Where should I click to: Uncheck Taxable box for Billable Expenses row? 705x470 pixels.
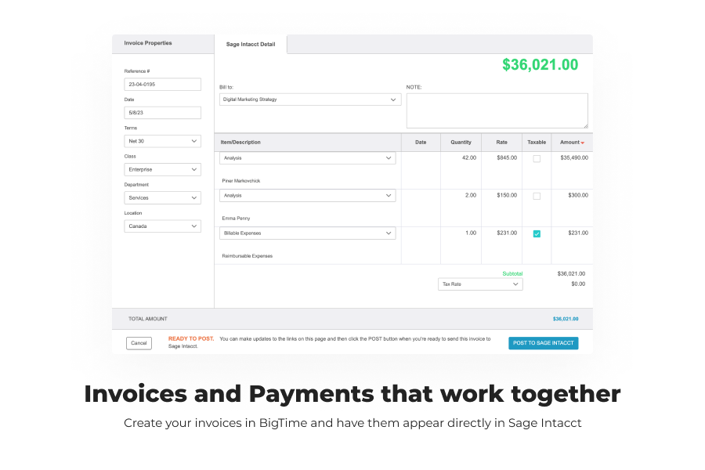pyautogui.click(x=537, y=233)
